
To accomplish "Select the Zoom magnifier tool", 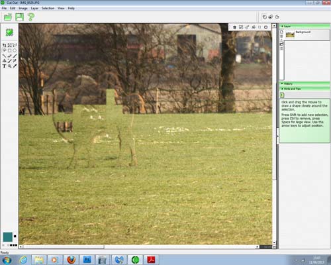I will pos(9,66).
